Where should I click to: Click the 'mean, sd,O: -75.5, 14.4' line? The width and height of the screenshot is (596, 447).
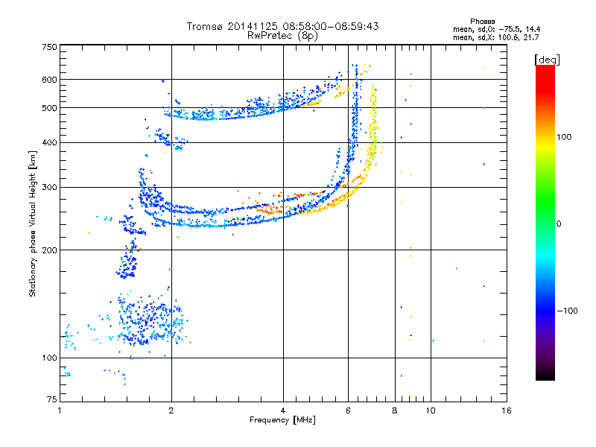tap(496, 29)
